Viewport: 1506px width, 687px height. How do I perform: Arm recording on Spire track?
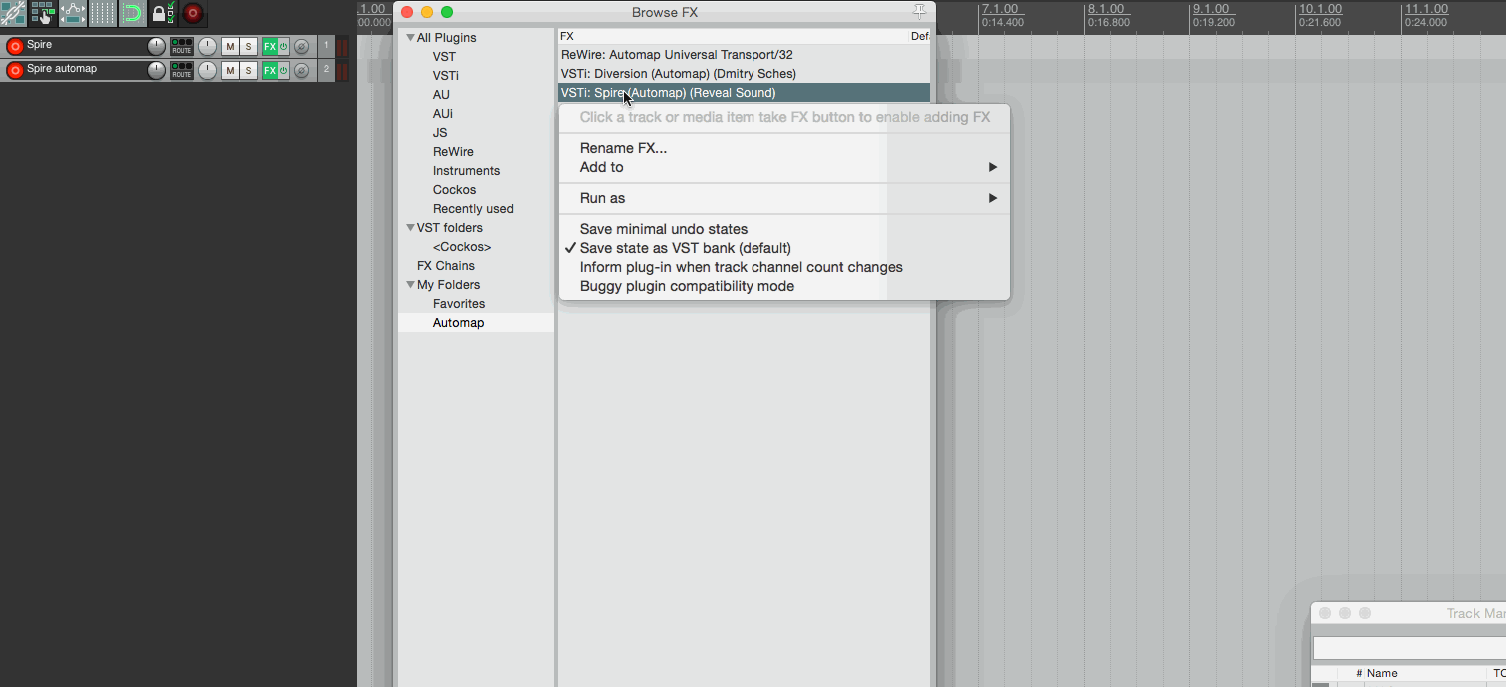pyautogui.click(x=15, y=46)
